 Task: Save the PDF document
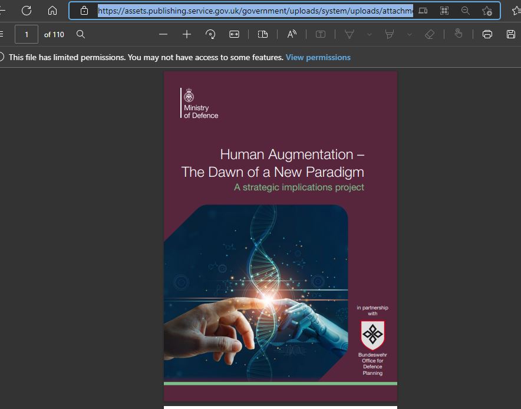pos(511,34)
